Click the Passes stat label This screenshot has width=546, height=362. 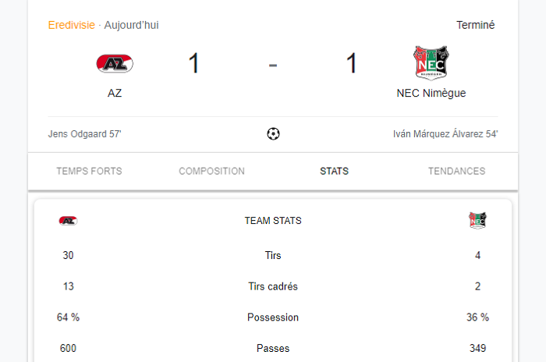pyautogui.click(x=273, y=349)
